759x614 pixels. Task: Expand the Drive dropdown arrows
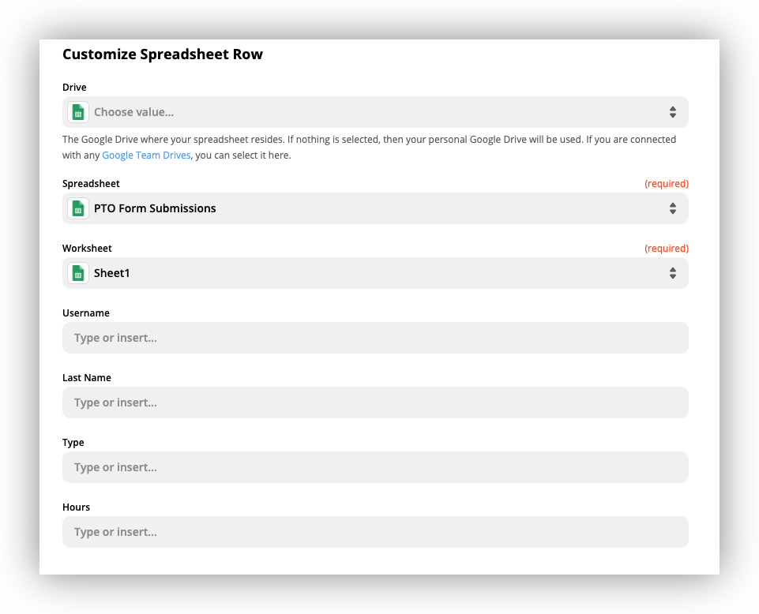pyautogui.click(x=672, y=112)
